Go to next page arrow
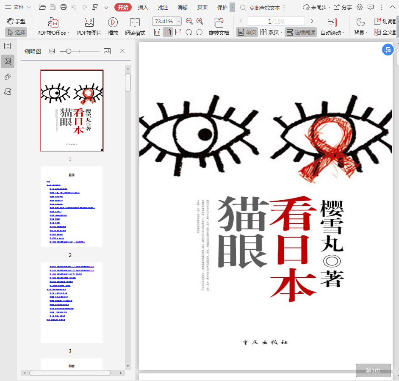Image resolution: width=399 pixels, height=381 pixels. tap(312, 21)
